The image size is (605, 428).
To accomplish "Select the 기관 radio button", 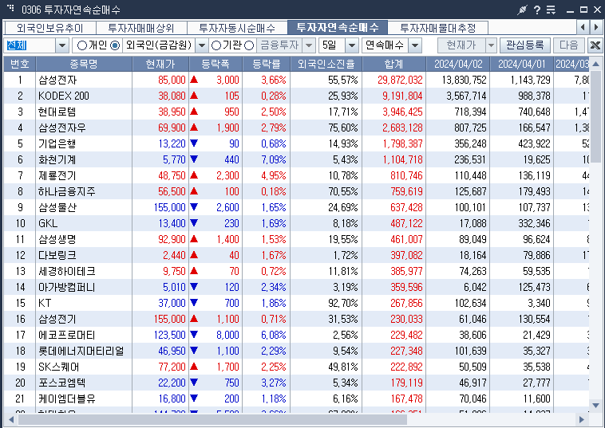I will point(216,46).
